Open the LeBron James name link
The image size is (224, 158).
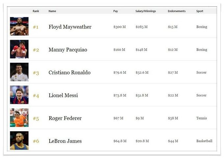(65, 141)
